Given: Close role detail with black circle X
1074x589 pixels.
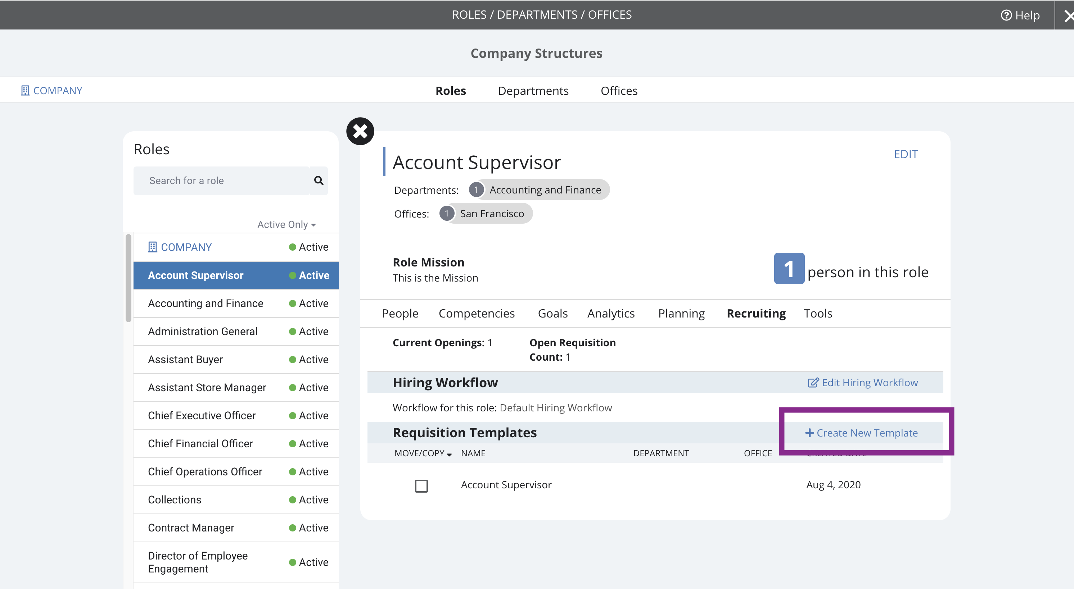Looking at the screenshot, I should coord(360,131).
